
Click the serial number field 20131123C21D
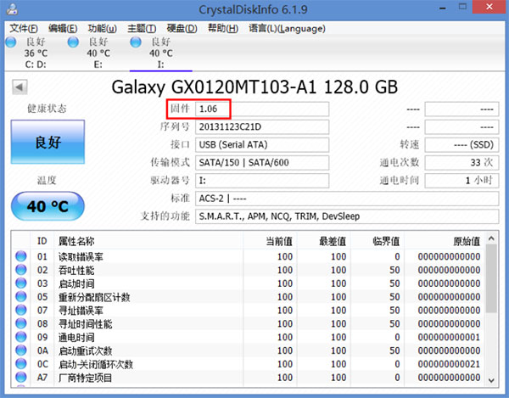262,127
